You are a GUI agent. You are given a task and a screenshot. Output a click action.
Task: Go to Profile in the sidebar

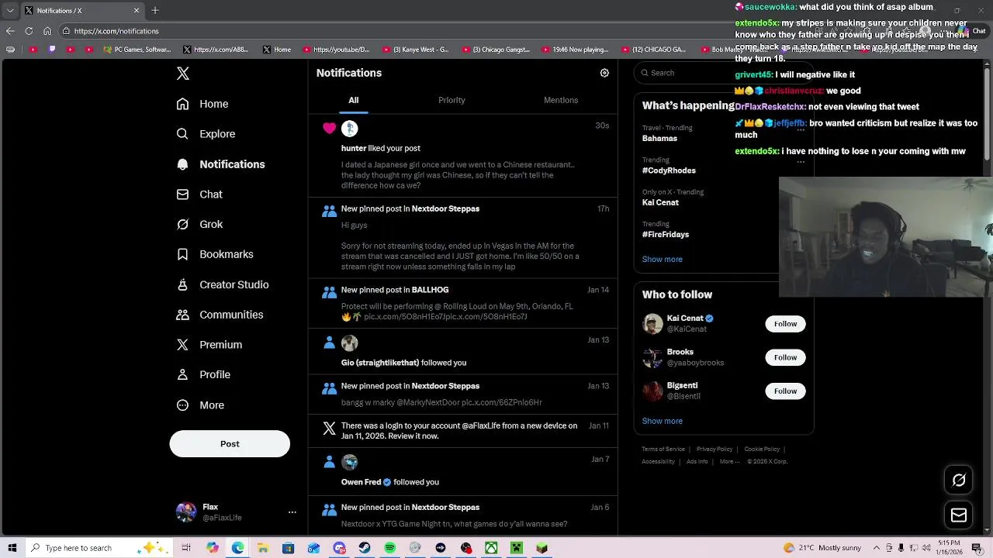203,375
